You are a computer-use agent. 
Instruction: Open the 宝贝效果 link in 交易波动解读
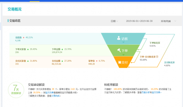(x=50, y=93)
